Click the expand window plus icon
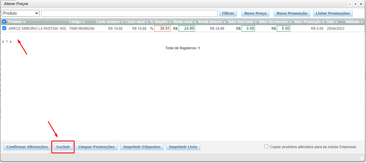 (356, 4)
